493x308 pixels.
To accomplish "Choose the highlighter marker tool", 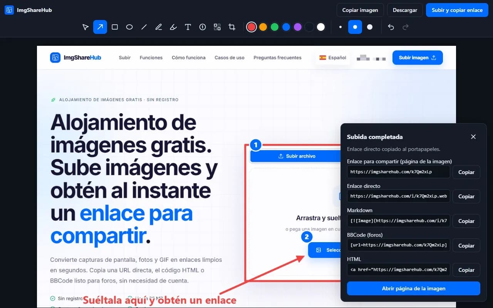I will click(173, 27).
